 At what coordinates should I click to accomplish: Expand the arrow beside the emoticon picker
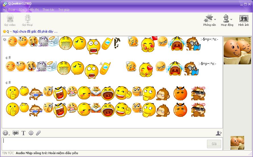coord(9,135)
